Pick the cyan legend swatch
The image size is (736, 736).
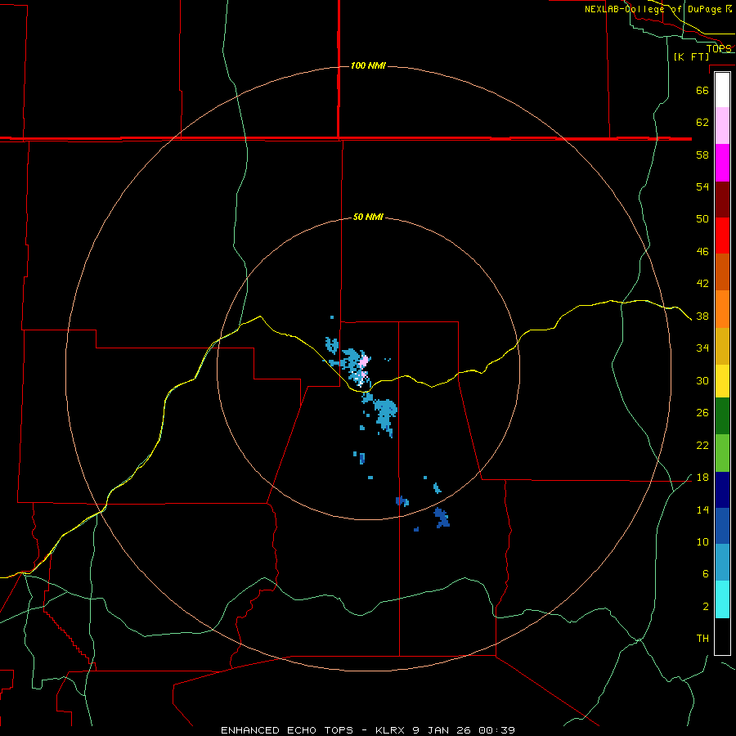(722, 599)
